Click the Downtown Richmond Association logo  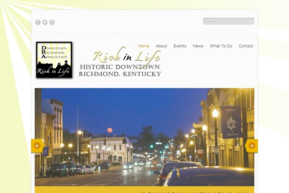point(54,60)
